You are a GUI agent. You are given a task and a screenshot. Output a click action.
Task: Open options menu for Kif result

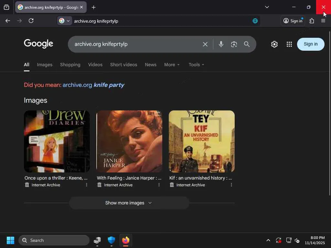point(231,185)
